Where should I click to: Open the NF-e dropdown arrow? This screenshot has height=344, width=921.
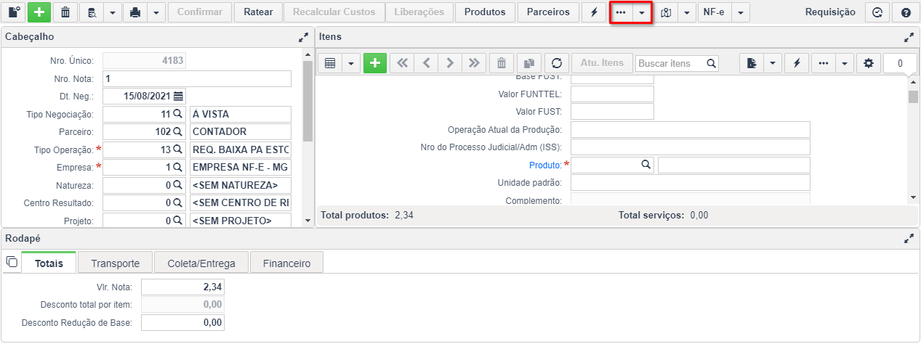739,12
